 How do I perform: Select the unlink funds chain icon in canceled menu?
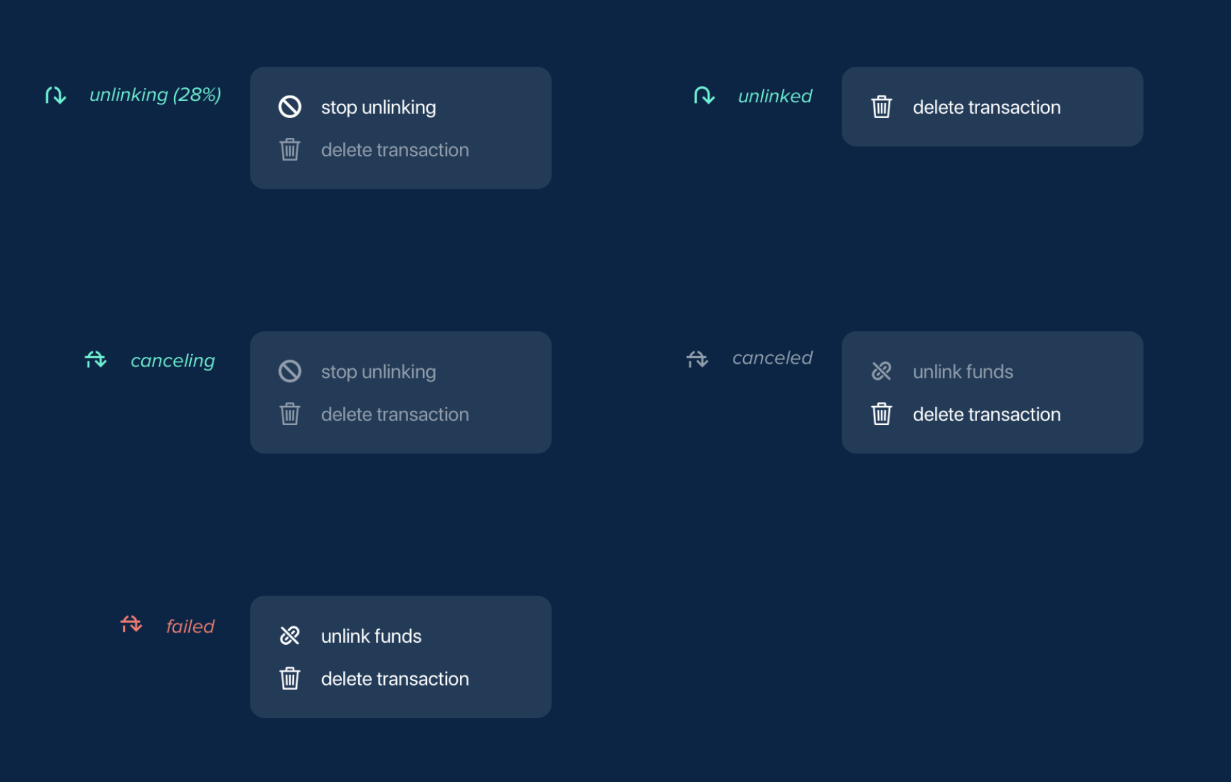[x=882, y=371]
